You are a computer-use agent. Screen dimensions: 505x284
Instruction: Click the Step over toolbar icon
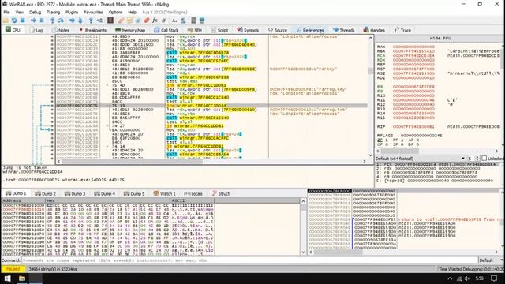[61, 21]
